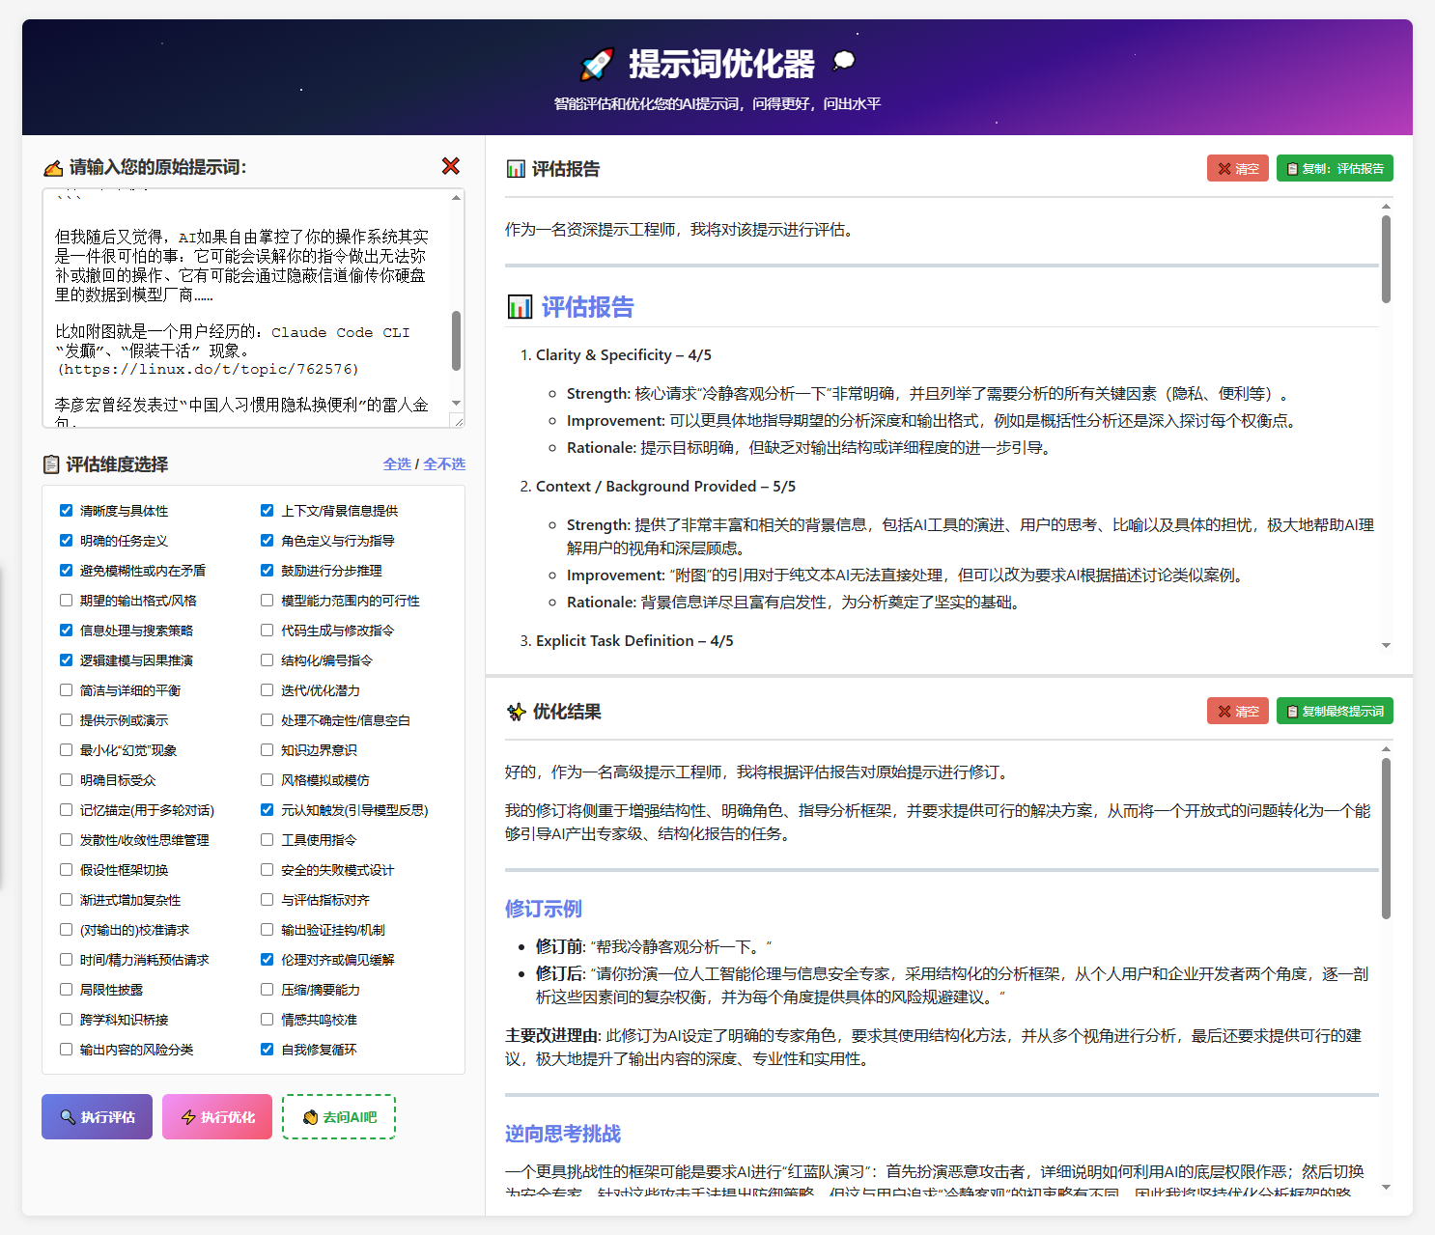The image size is (1435, 1235).
Task: Check 输出验证挂钩/机制 checkbox
Action: (267, 930)
